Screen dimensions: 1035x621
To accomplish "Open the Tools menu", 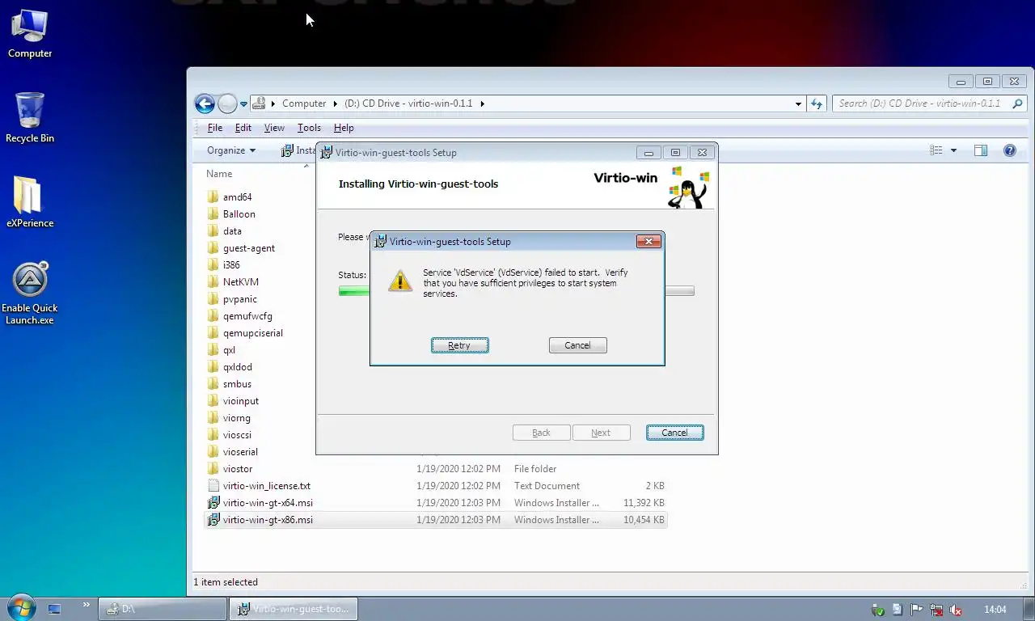I will pos(309,128).
